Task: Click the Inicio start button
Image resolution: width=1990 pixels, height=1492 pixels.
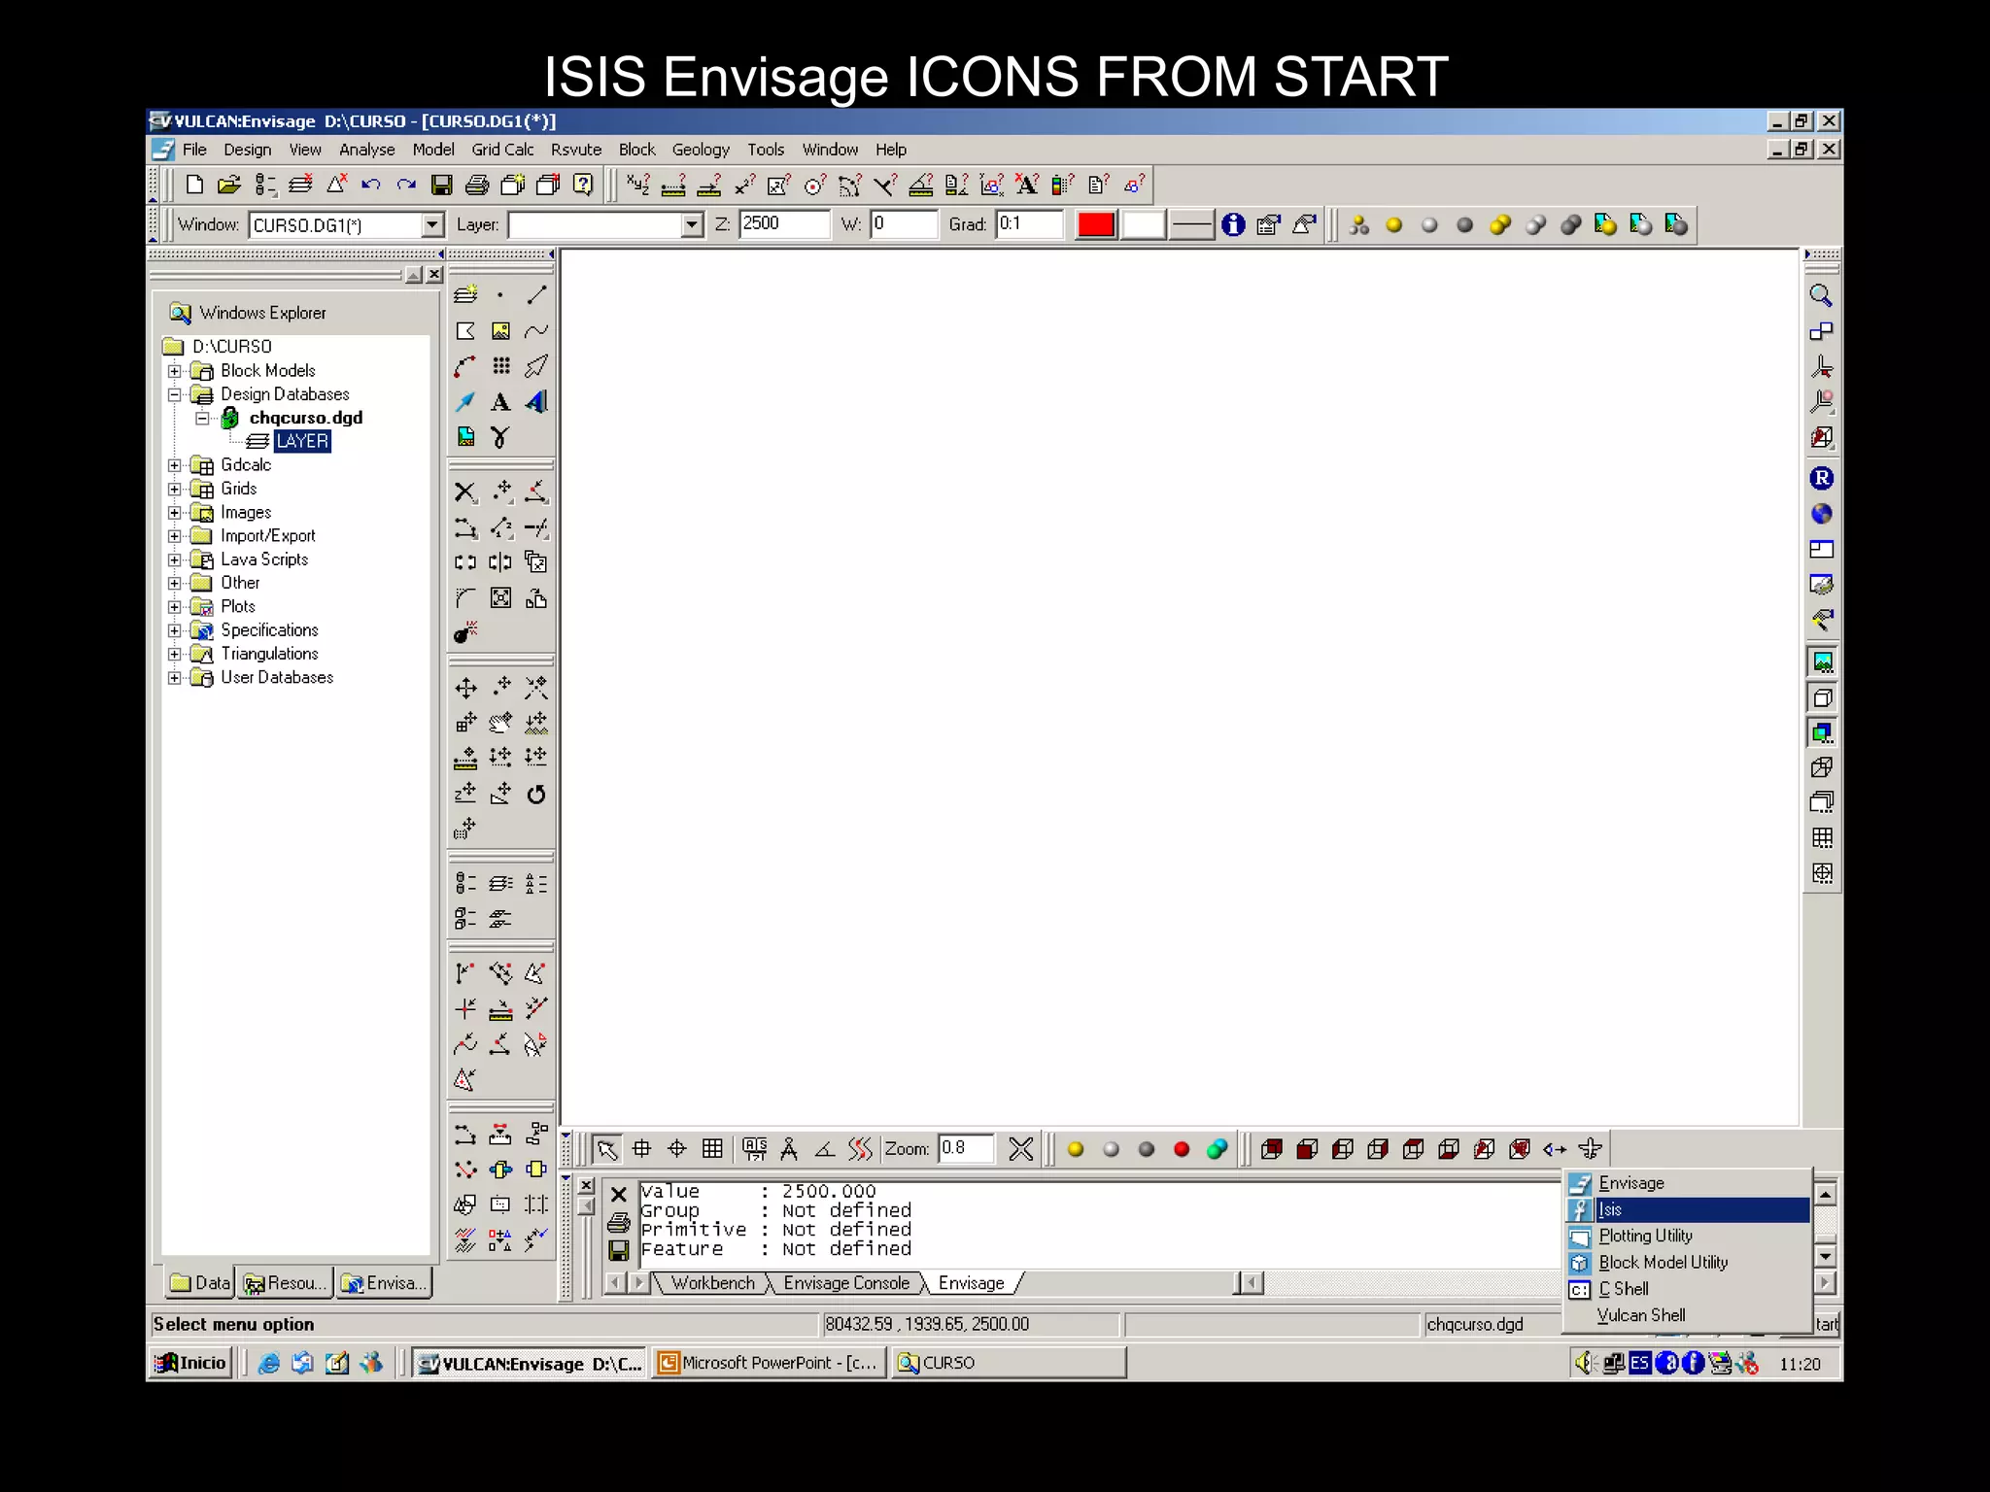Action: click(x=191, y=1363)
